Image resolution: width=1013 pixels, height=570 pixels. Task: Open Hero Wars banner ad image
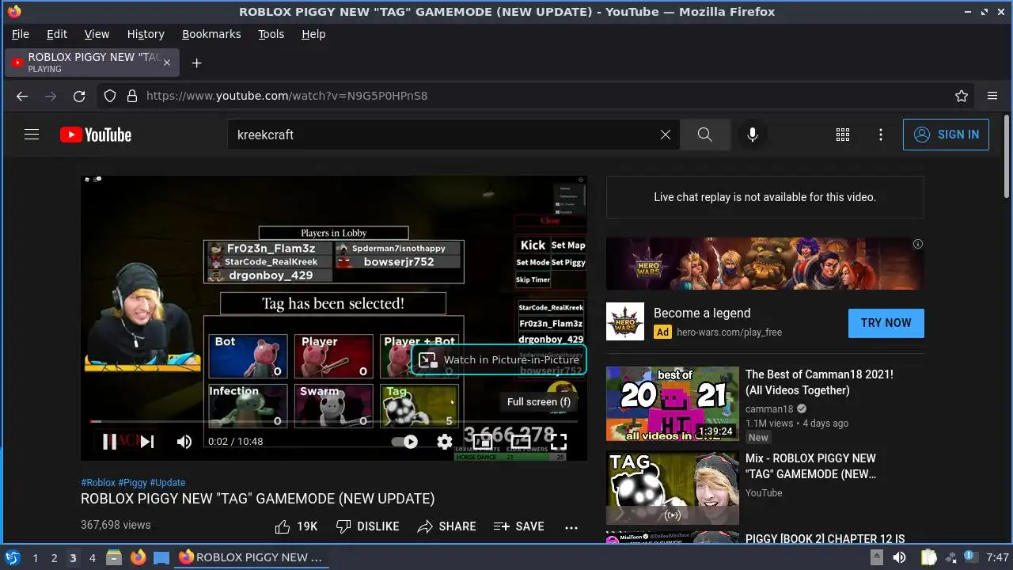(765, 264)
